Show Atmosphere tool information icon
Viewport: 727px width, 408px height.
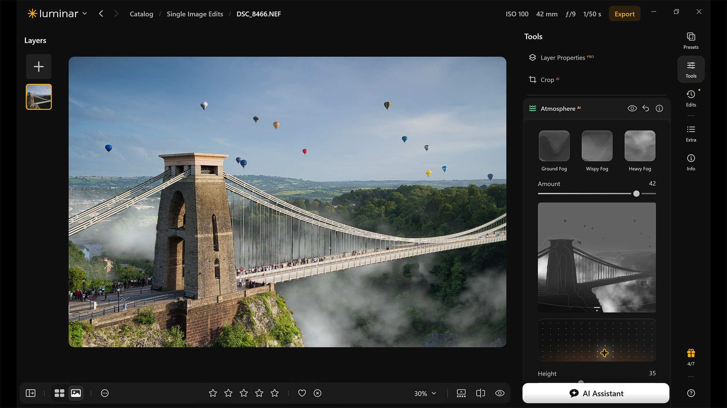659,108
